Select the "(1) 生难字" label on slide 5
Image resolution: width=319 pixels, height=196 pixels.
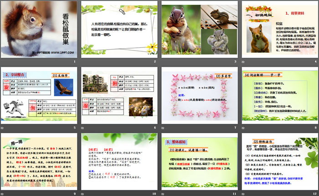coord(61,74)
